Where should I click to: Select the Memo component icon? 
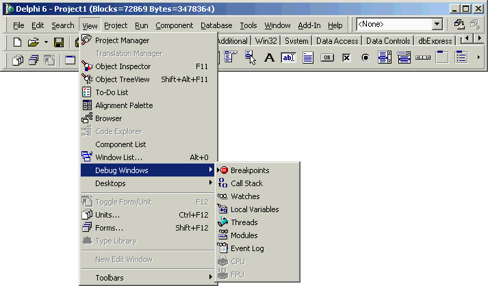(308, 57)
